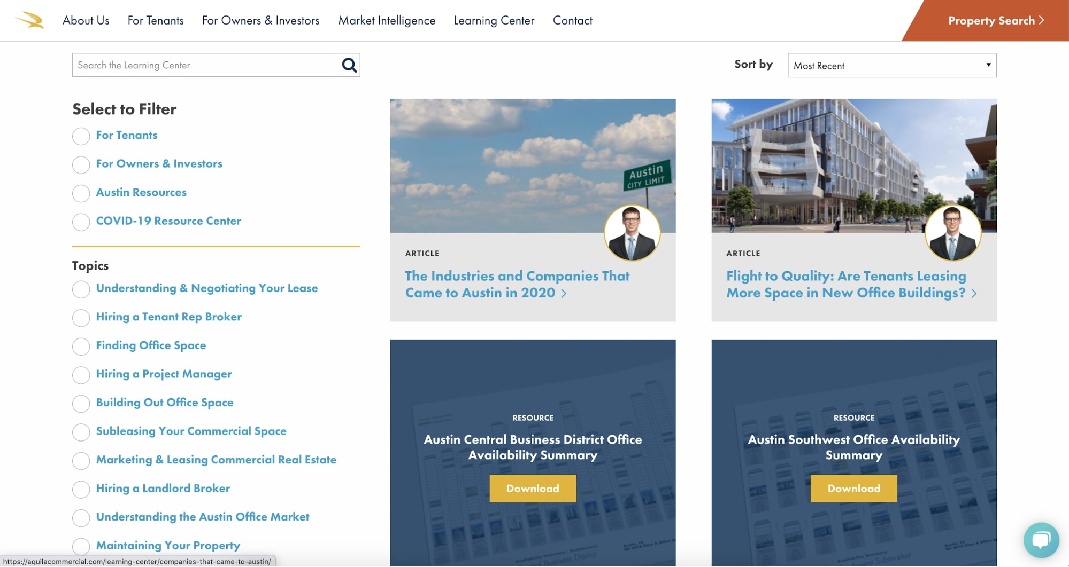This screenshot has width=1069, height=567.
Task: Select the Austin Resources filter radio
Action: (81, 193)
